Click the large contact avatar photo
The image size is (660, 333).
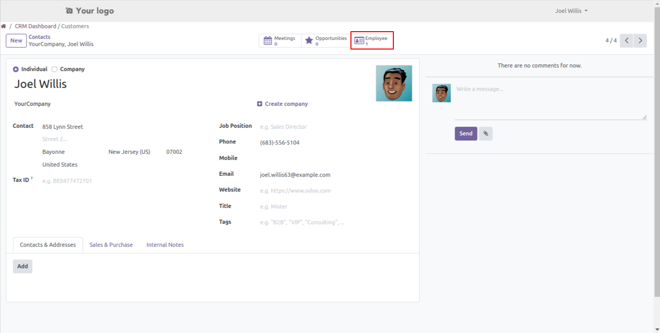(x=394, y=83)
